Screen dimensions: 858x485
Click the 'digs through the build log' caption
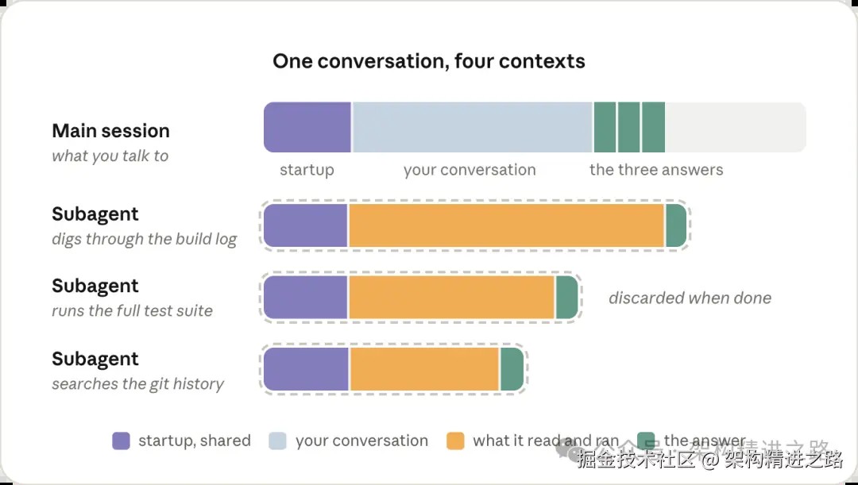145,240
